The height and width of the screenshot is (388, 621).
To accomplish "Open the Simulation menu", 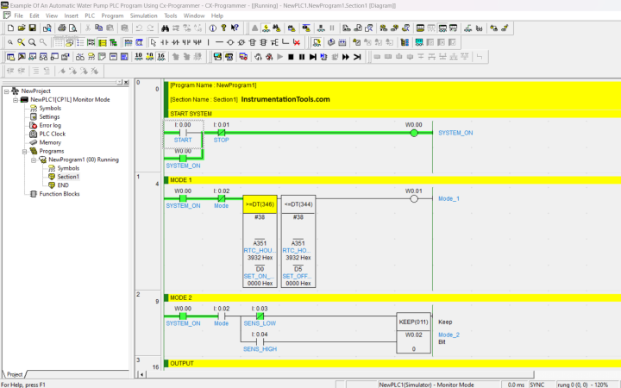I will pyautogui.click(x=143, y=16).
